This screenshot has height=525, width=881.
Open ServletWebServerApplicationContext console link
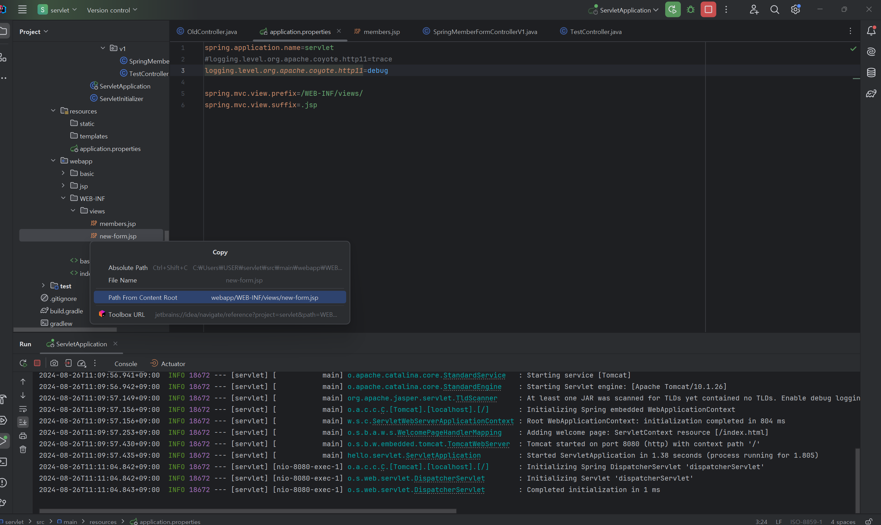pos(443,421)
